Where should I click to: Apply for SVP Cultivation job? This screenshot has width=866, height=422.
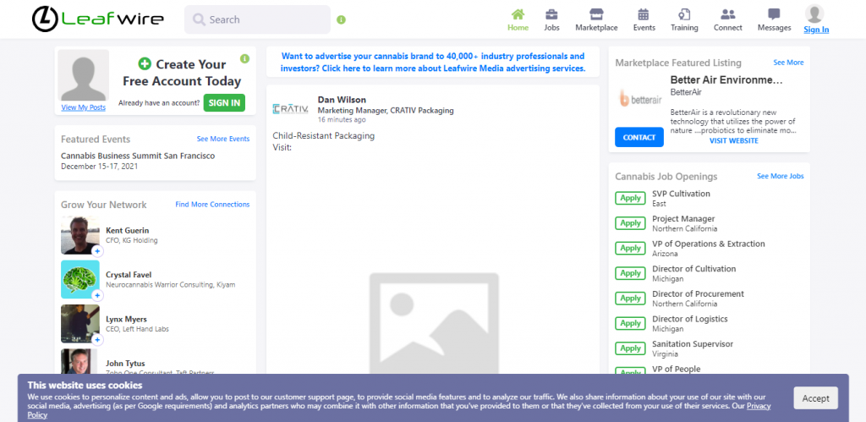coord(630,198)
